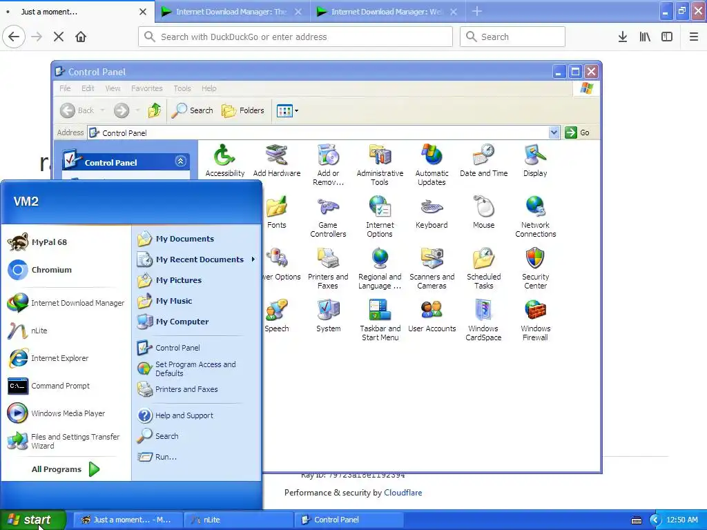This screenshot has width=707, height=530.
Task: Go up one folder level in Control Panel
Action: tap(154, 110)
